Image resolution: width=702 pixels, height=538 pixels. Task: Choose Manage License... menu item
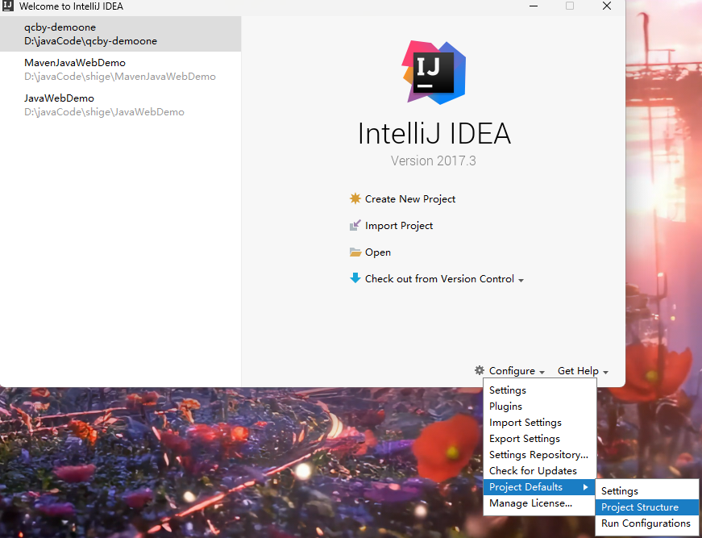point(540,503)
